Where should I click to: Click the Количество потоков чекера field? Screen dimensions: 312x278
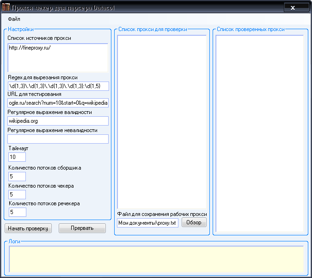pyautogui.click(x=17, y=195)
